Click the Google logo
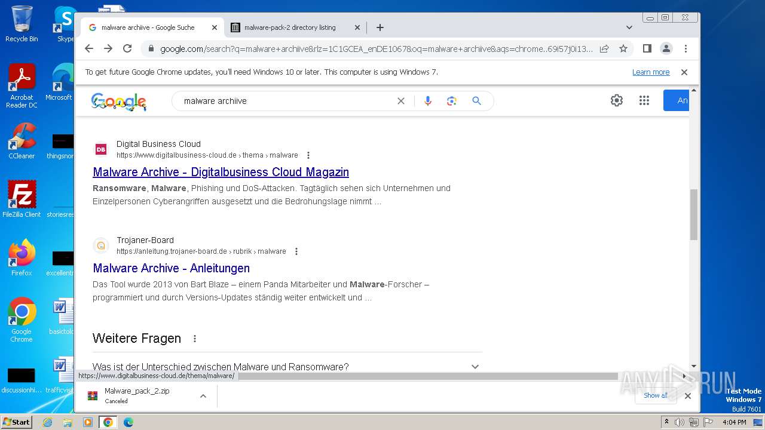 (x=118, y=102)
